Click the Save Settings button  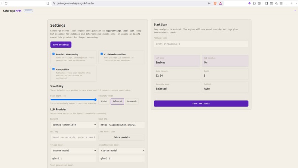[x=61, y=44]
